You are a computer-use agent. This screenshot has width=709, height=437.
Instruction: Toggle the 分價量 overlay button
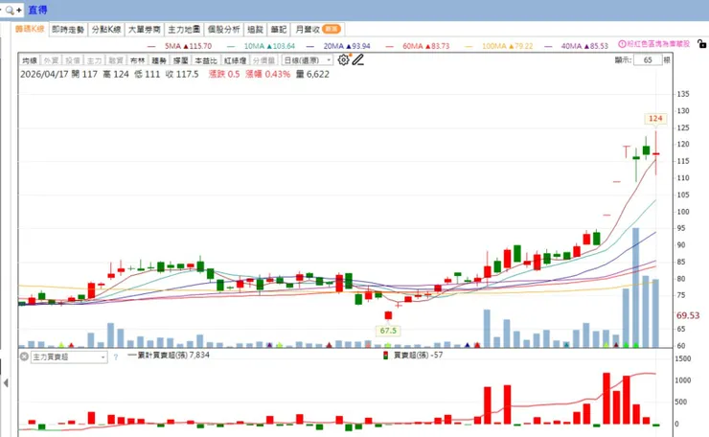pyautogui.click(x=263, y=60)
